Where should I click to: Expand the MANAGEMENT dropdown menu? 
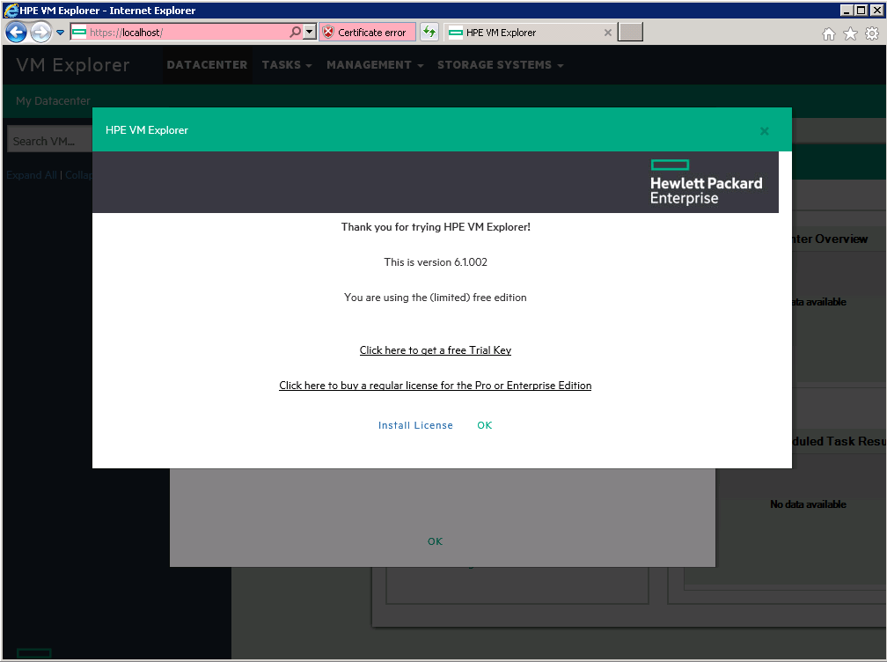[x=375, y=65]
